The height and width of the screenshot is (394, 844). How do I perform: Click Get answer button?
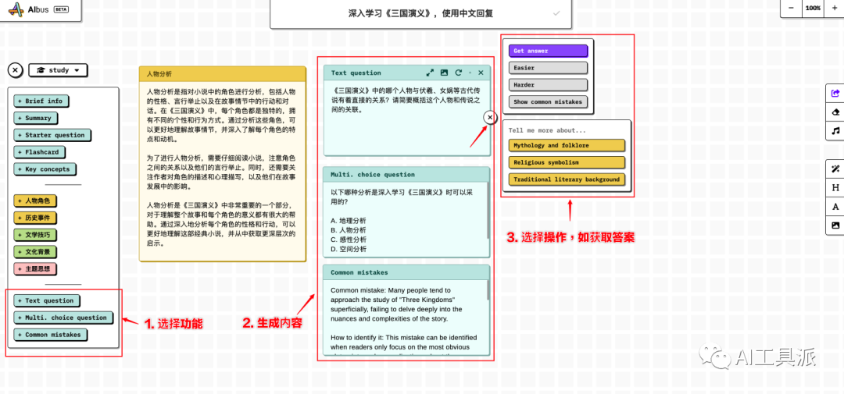(x=548, y=51)
